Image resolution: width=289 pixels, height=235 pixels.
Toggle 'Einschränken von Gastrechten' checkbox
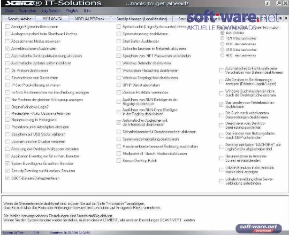pyautogui.click(x=8, y=78)
